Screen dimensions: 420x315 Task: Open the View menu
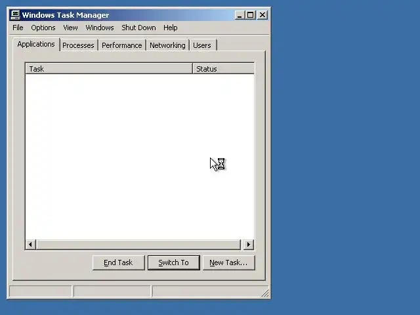(70, 28)
